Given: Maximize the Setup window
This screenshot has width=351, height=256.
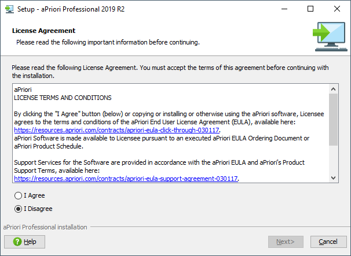Looking at the screenshot, I should pyautogui.click(x=310, y=9).
